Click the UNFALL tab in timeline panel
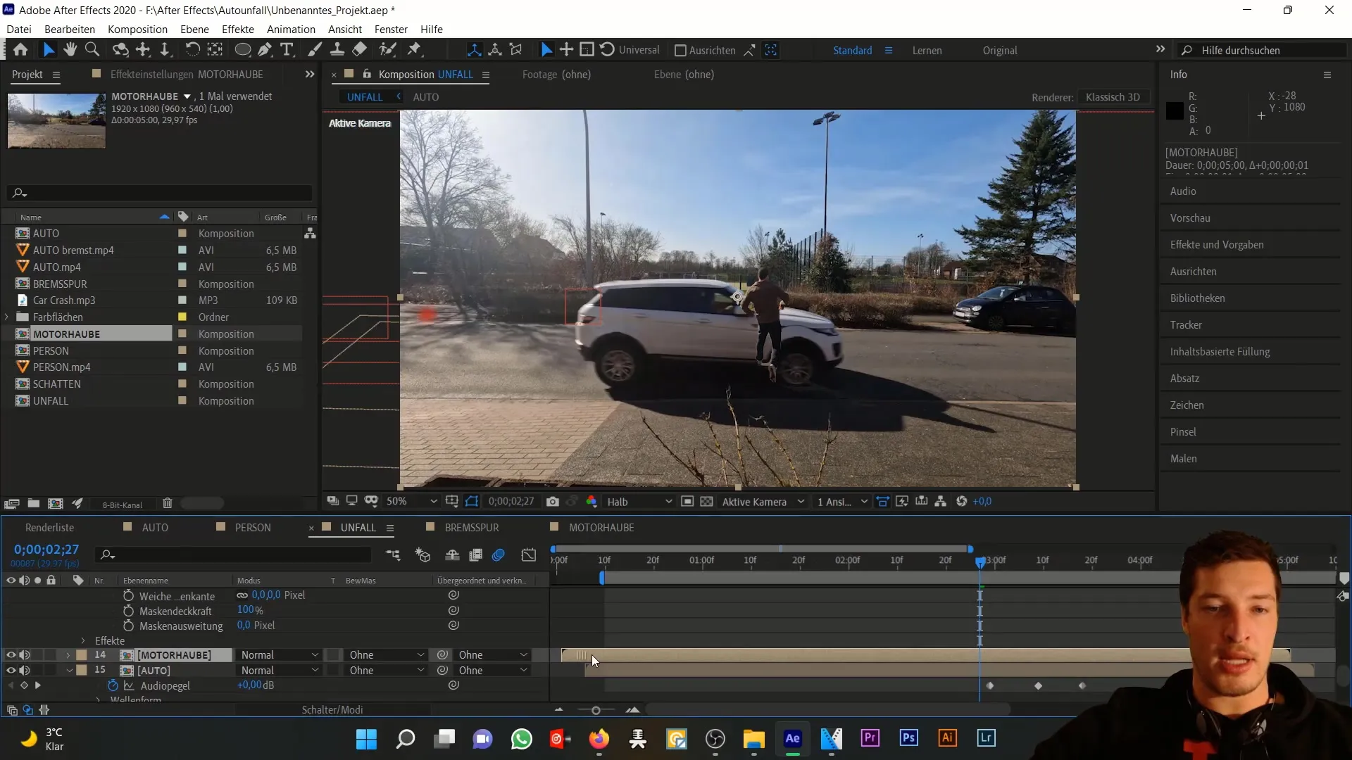Screen dimensions: 1352x760 click(x=358, y=527)
